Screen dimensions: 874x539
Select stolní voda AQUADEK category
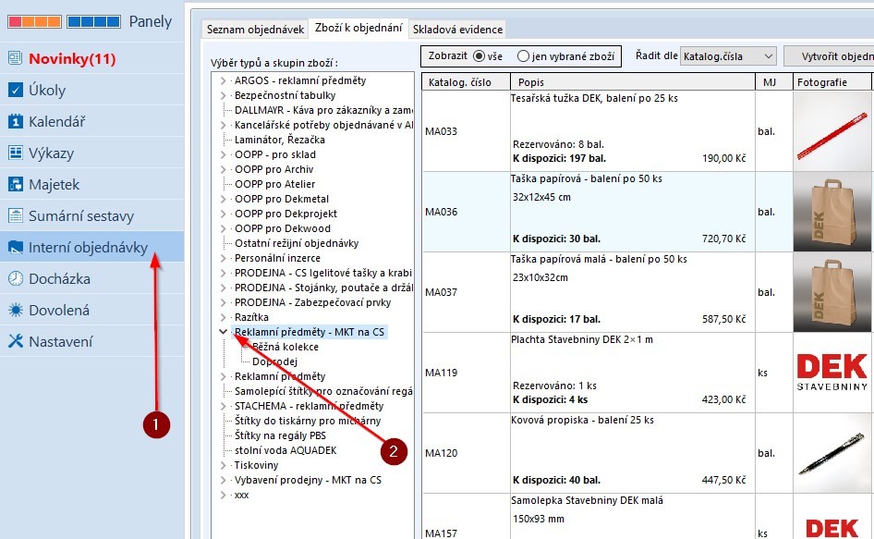coord(285,450)
